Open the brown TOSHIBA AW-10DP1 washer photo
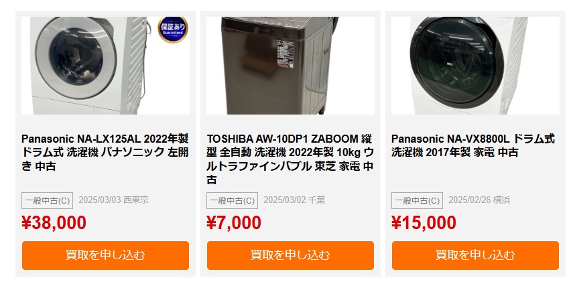 pos(290,66)
